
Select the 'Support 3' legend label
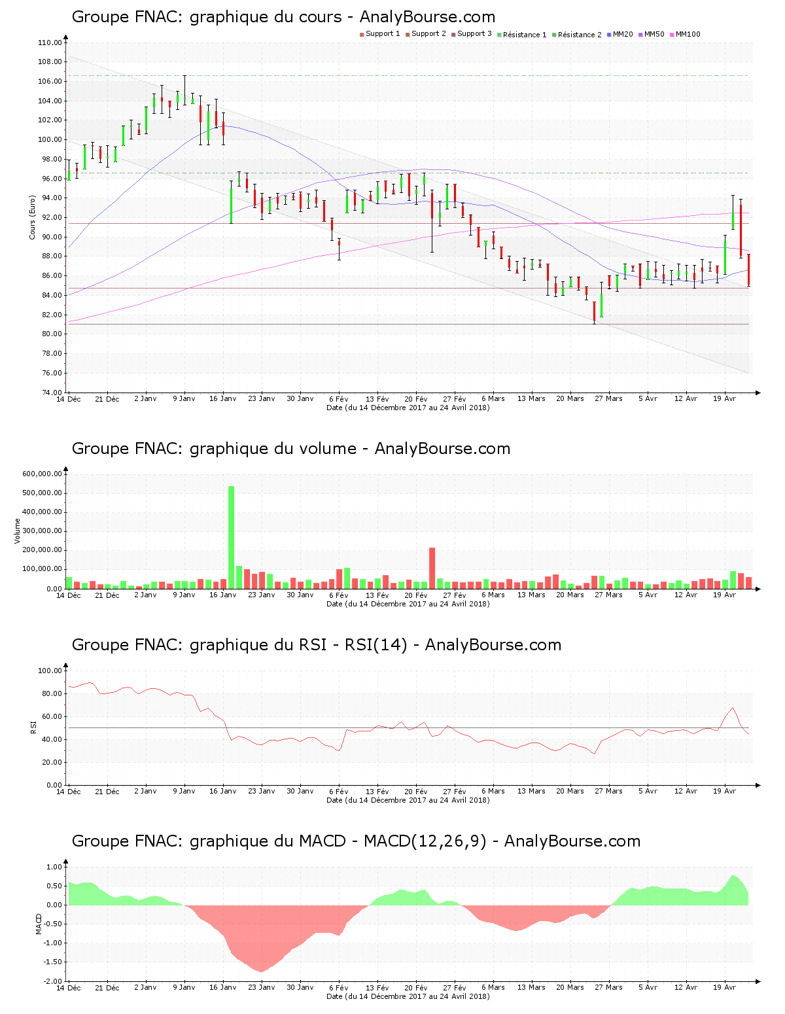tap(474, 34)
